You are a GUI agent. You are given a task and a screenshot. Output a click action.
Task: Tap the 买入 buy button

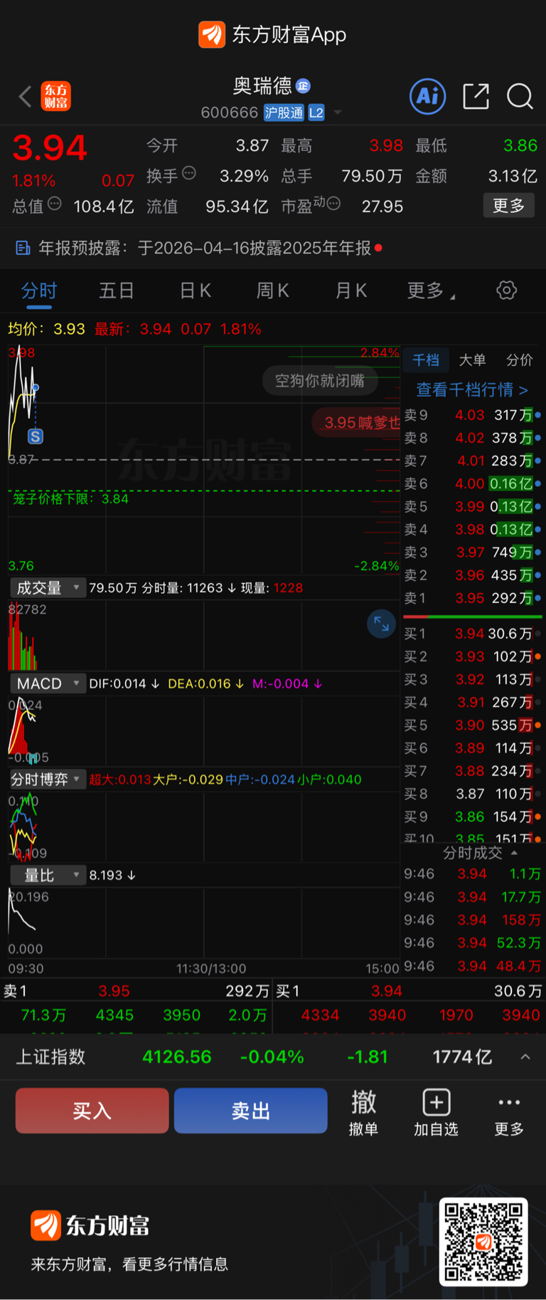point(92,1111)
